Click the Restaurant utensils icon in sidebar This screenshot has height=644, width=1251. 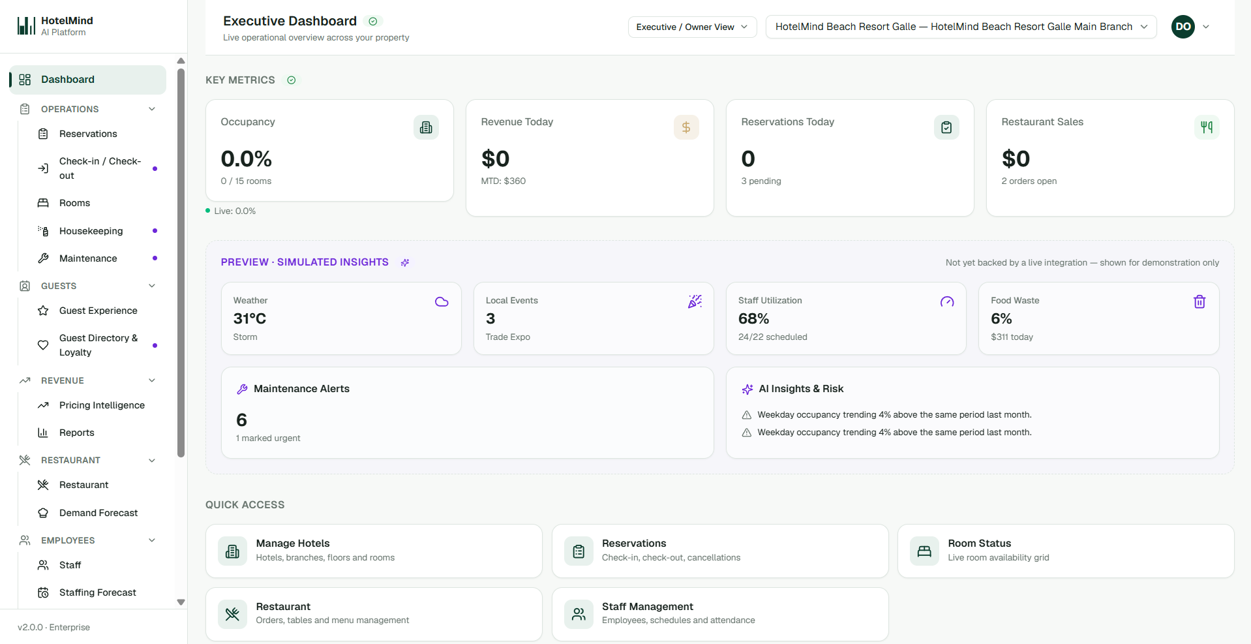[43, 485]
